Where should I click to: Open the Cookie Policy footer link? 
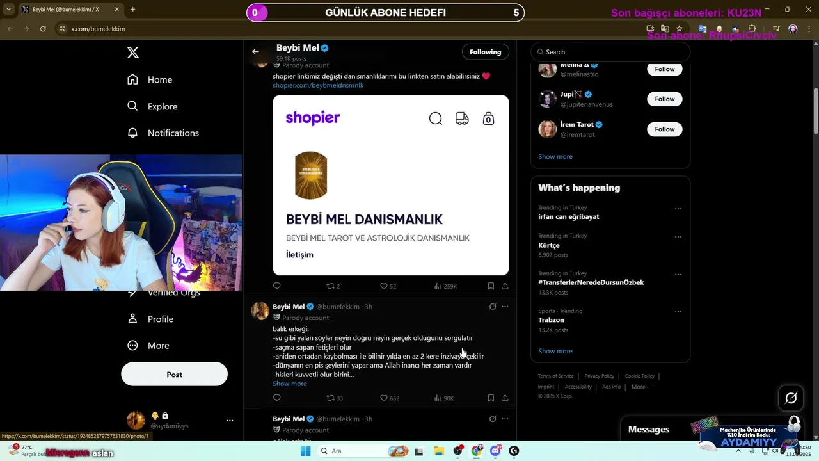(639, 376)
